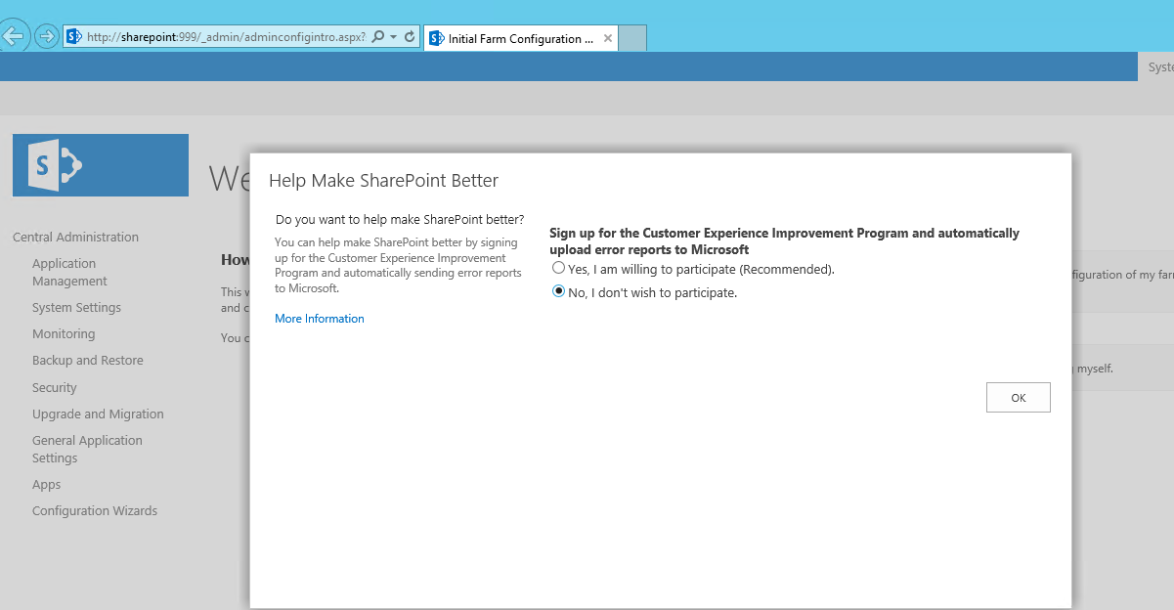Click the page refresh icon
1174x610 pixels.
(x=410, y=37)
